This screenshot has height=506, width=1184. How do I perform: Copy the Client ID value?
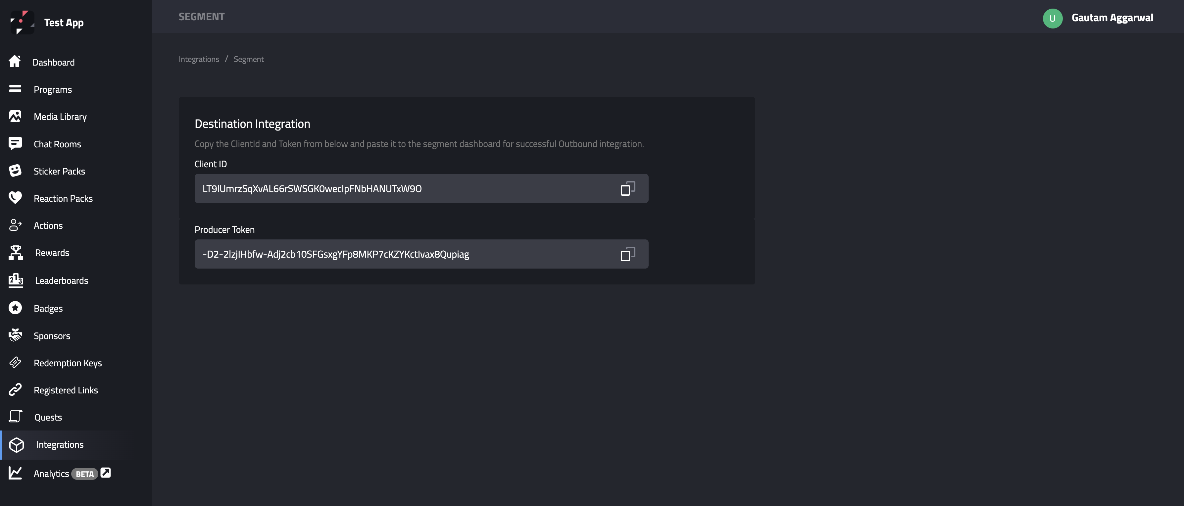(x=627, y=188)
